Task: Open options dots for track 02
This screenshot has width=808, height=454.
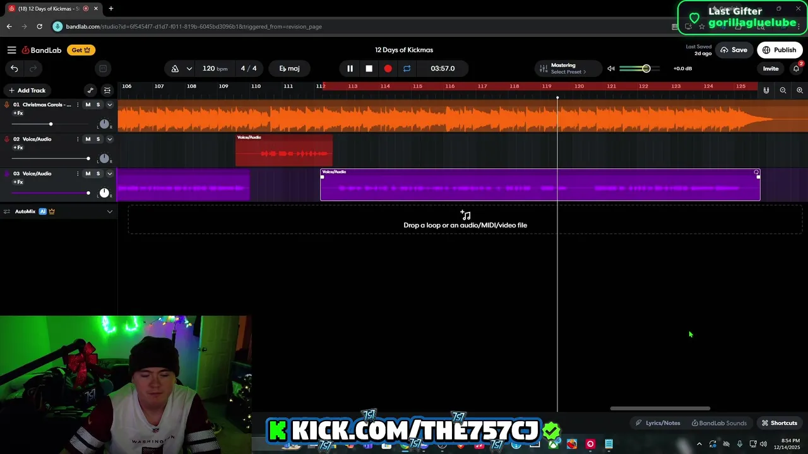Action: pyautogui.click(x=78, y=139)
